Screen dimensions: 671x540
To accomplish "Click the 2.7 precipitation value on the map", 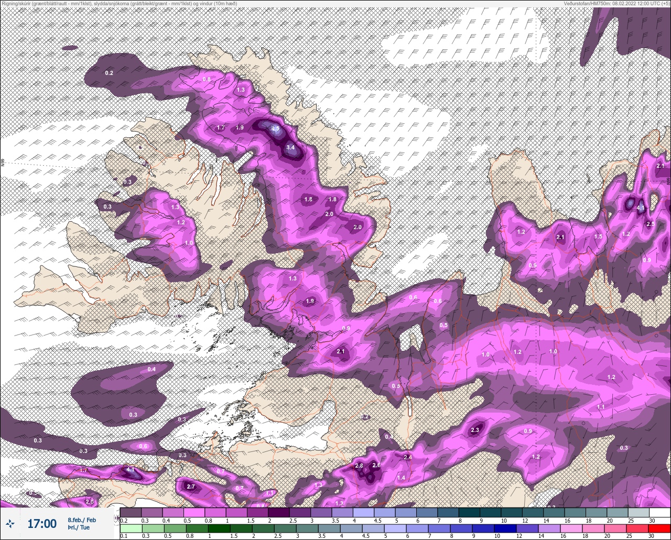I will click(x=191, y=487).
